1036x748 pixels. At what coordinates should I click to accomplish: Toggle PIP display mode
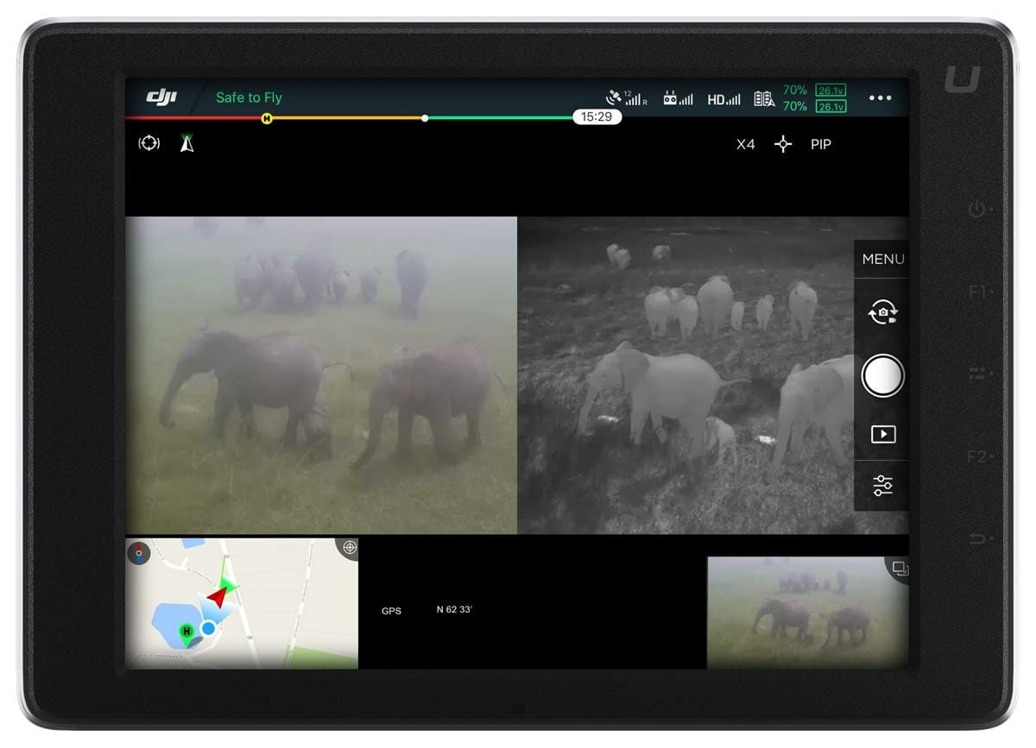(821, 144)
